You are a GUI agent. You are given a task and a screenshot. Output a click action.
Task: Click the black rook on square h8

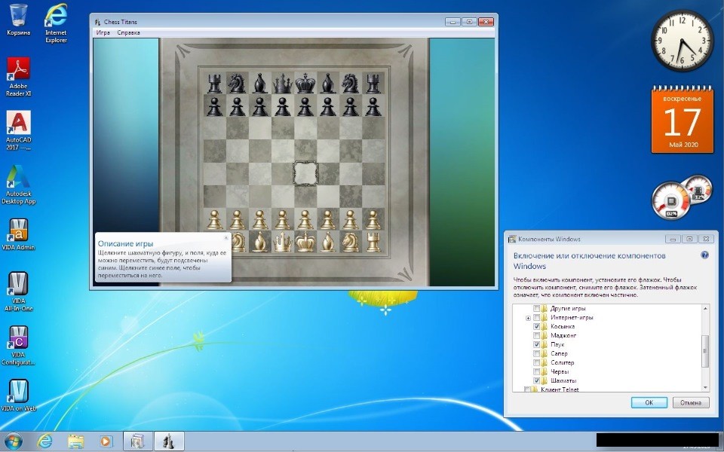(373, 84)
